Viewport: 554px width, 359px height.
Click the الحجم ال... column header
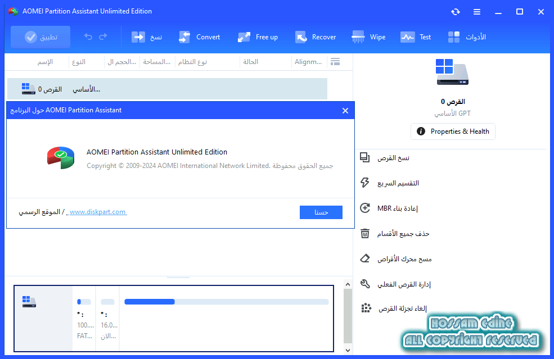(122, 62)
